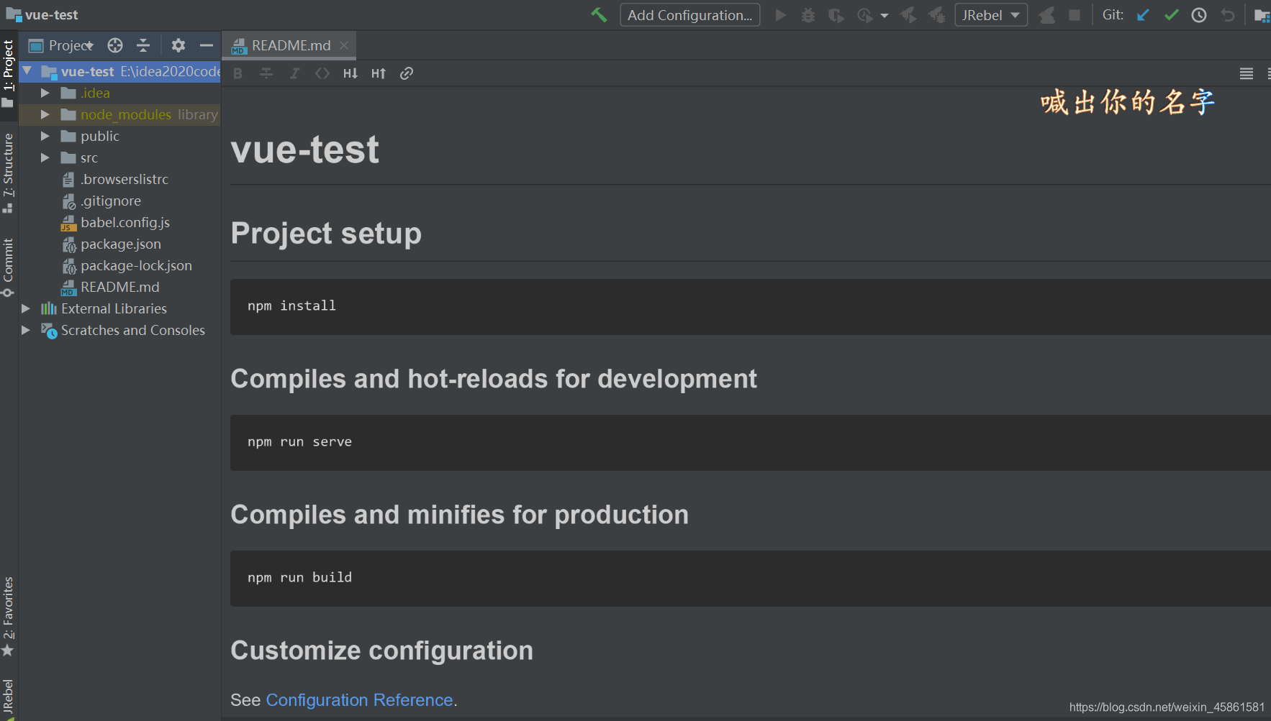Open Project panel settings gear
Screen dimensions: 1271x721
point(178,46)
